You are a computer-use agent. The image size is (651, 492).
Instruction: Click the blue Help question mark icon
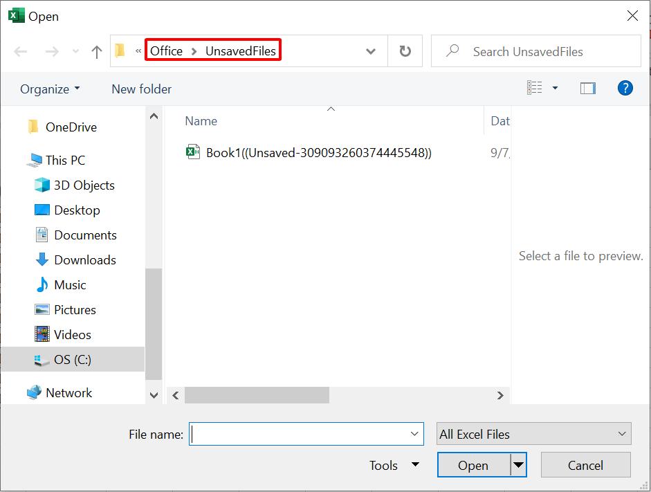tap(625, 88)
